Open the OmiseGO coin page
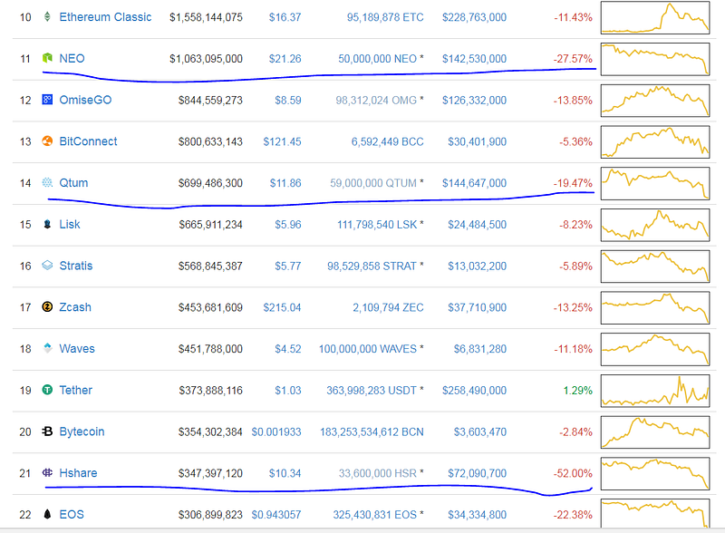725x533 pixels. tap(85, 100)
